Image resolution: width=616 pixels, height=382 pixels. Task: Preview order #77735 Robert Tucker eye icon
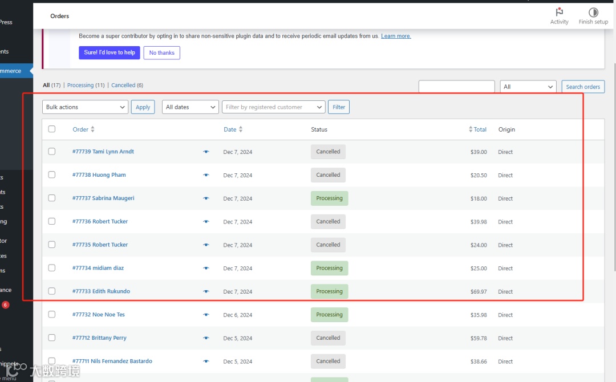(206, 245)
